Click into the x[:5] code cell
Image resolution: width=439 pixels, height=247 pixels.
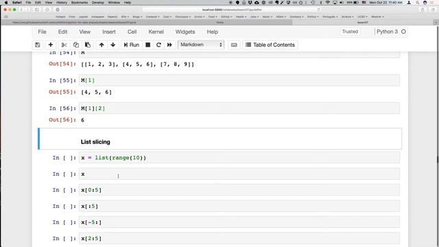pos(239,207)
